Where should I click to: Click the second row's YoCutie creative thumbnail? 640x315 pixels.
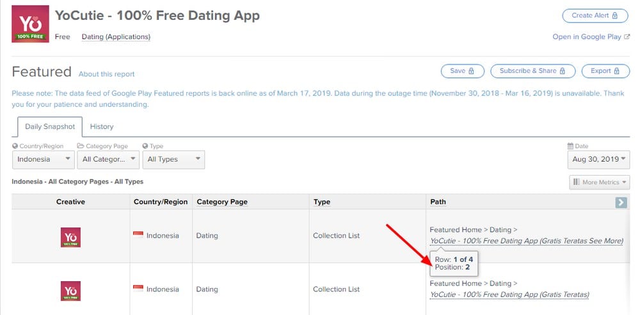coord(70,291)
